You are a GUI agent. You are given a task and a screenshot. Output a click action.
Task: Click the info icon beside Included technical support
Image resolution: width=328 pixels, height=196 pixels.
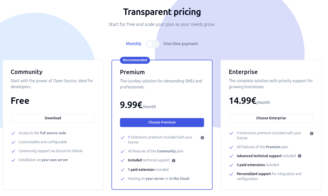(173, 160)
